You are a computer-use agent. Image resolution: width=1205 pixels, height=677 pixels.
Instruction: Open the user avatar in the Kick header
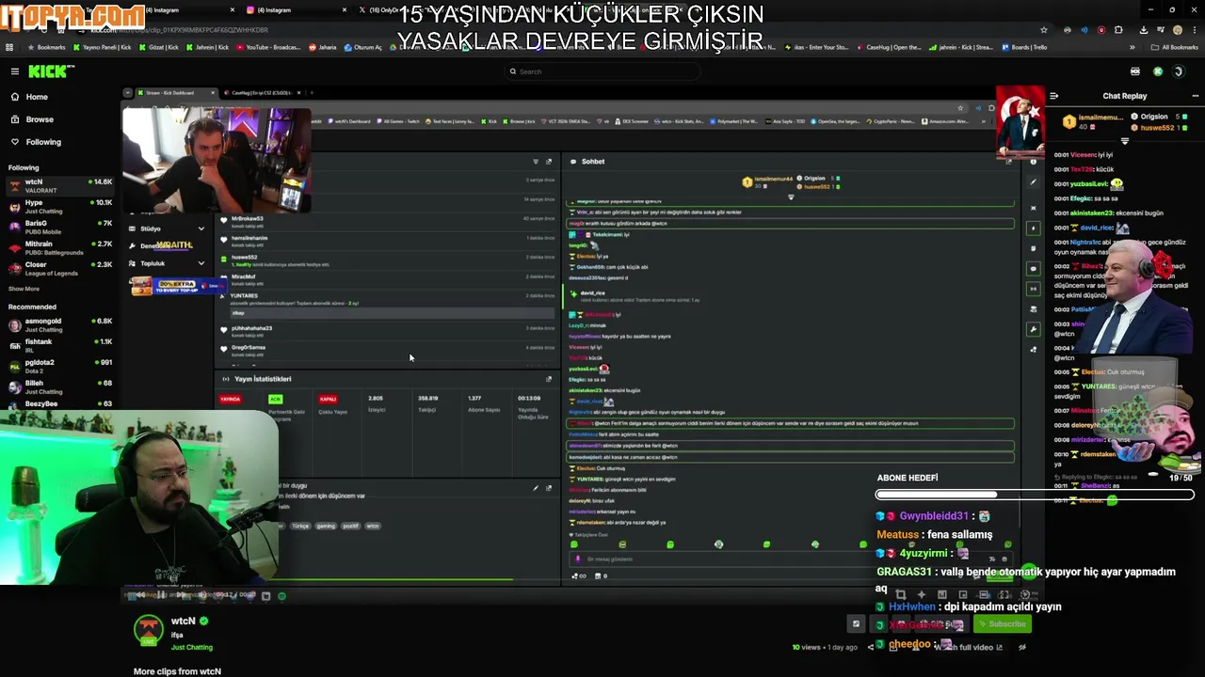[1178, 71]
